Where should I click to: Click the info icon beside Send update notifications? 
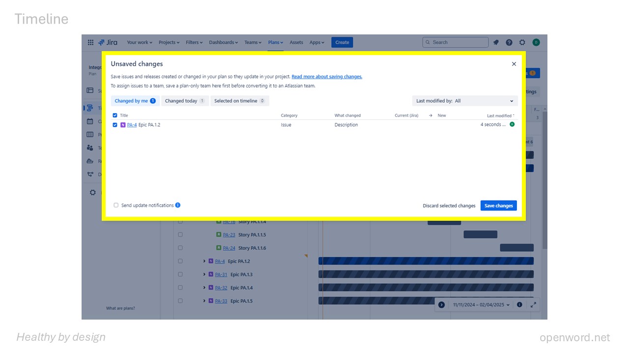(x=178, y=205)
